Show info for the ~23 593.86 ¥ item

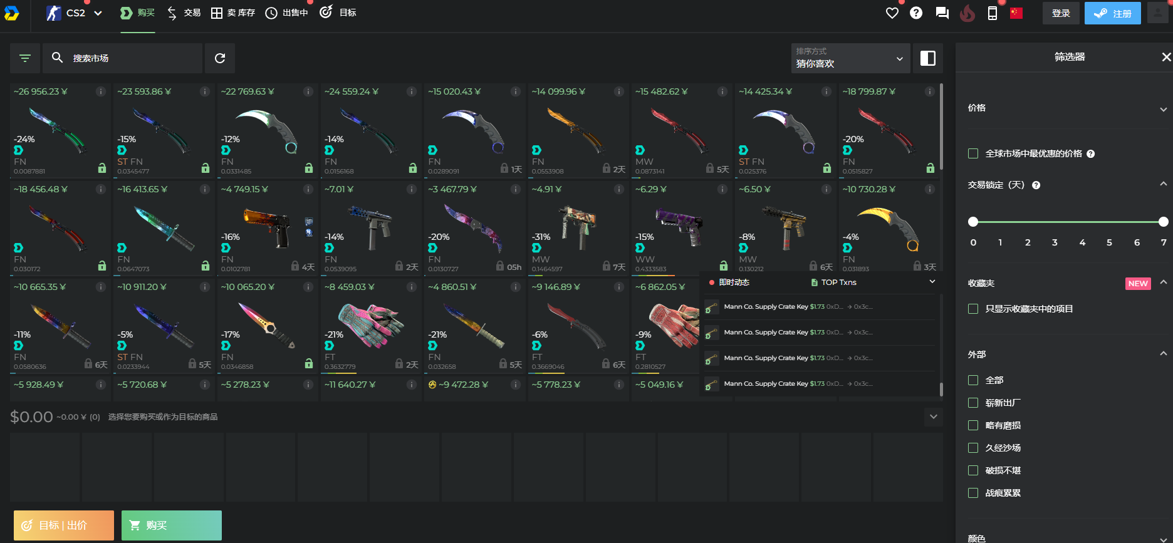(205, 91)
